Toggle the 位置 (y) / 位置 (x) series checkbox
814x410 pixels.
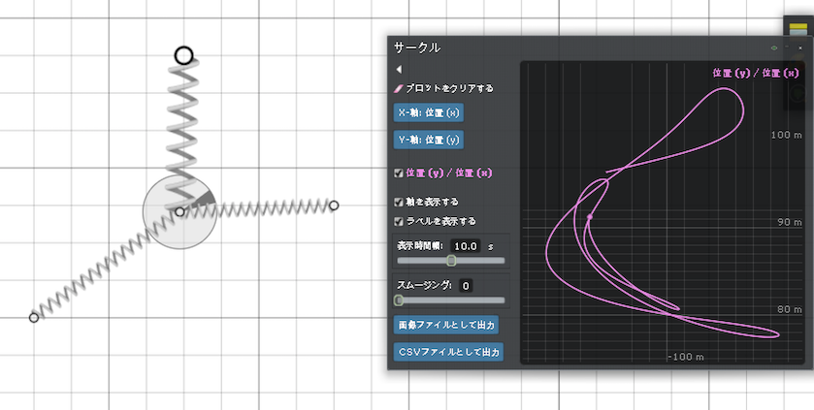[399, 173]
